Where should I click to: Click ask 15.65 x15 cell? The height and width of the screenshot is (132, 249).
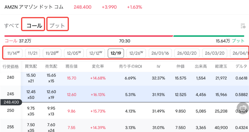click(51, 78)
